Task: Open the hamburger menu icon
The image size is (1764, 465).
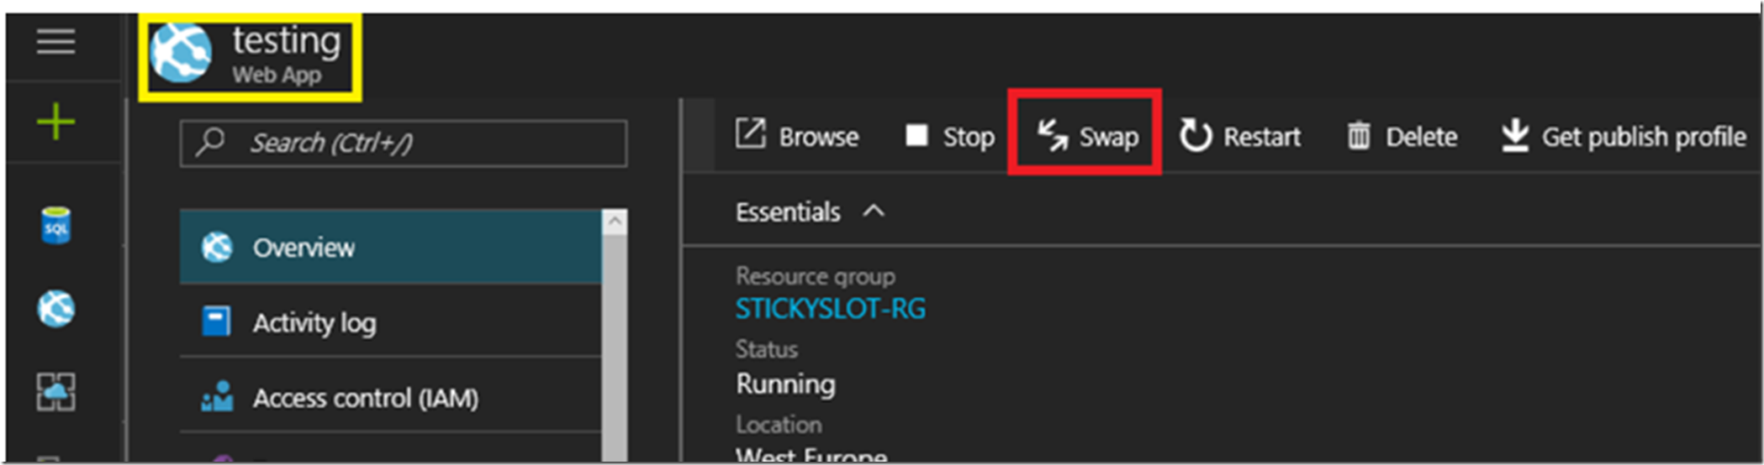Action: pos(55,41)
